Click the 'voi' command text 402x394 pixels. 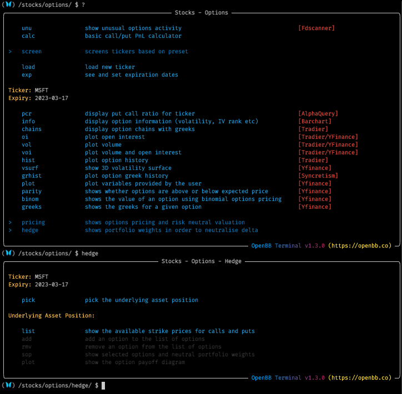tap(27, 153)
